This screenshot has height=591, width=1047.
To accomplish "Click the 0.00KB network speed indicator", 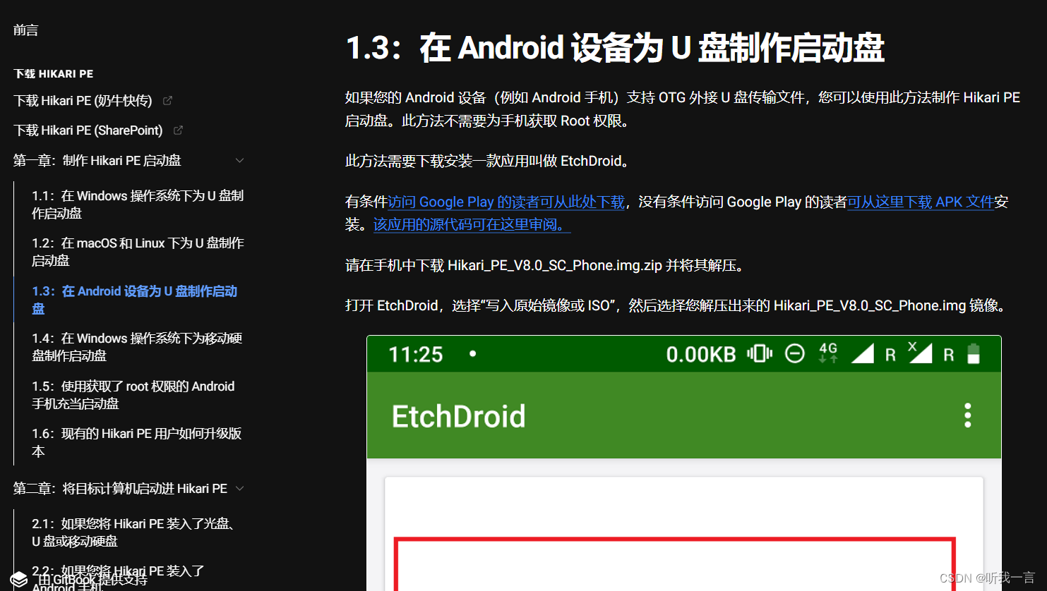I will click(701, 354).
